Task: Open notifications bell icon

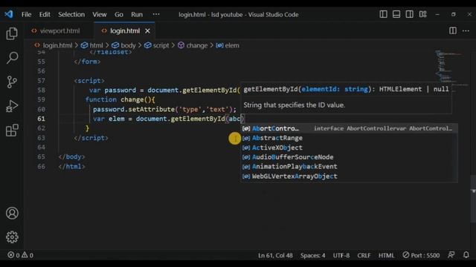Action: (466, 255)
